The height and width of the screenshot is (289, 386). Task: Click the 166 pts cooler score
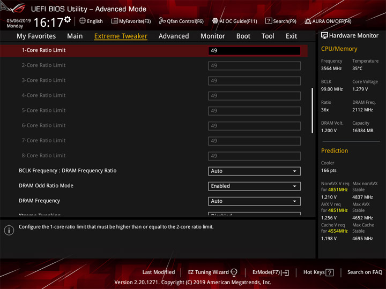click(329, 170)
